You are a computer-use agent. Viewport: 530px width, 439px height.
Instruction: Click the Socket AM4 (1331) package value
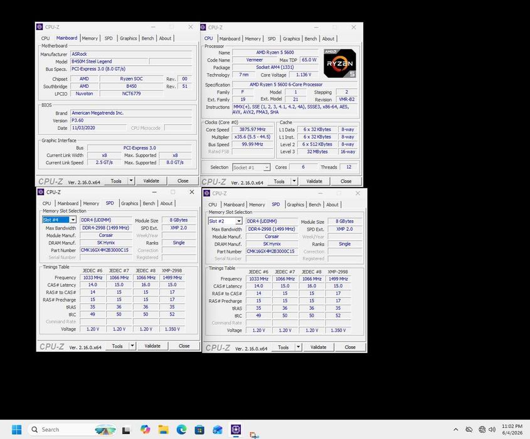point(275,67)
